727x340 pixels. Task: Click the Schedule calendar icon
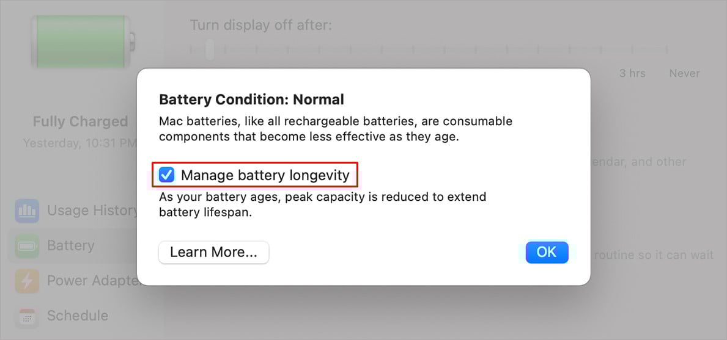(x=28, y=316)
